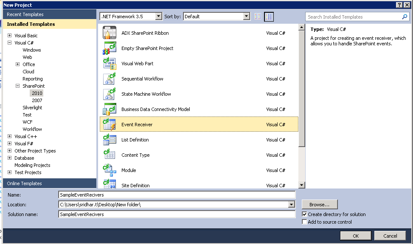Enable Add to source control

point(305,222)
